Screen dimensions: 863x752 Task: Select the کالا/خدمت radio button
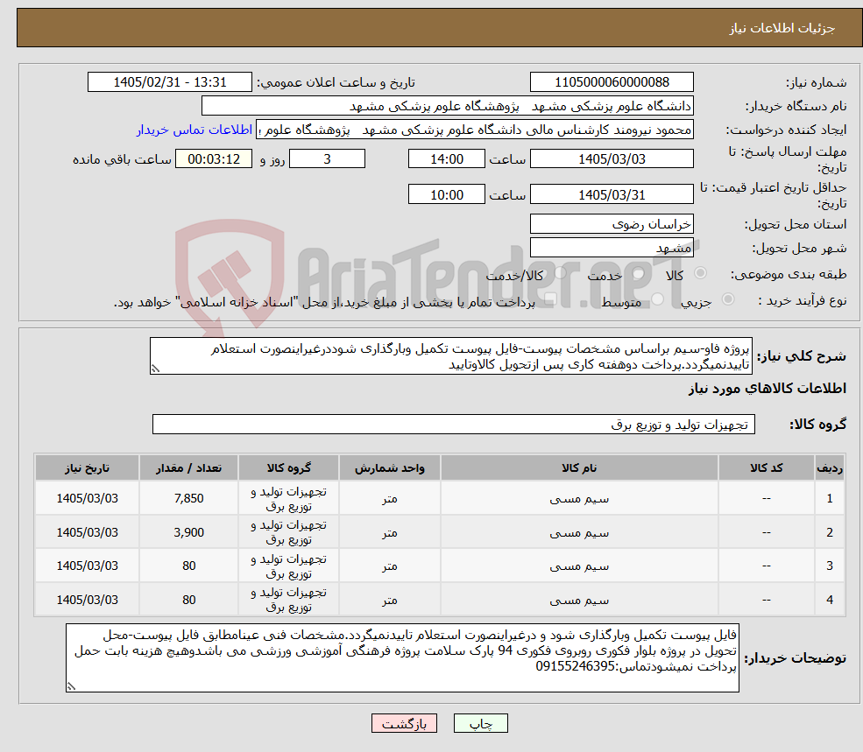(x=560, y=273)
